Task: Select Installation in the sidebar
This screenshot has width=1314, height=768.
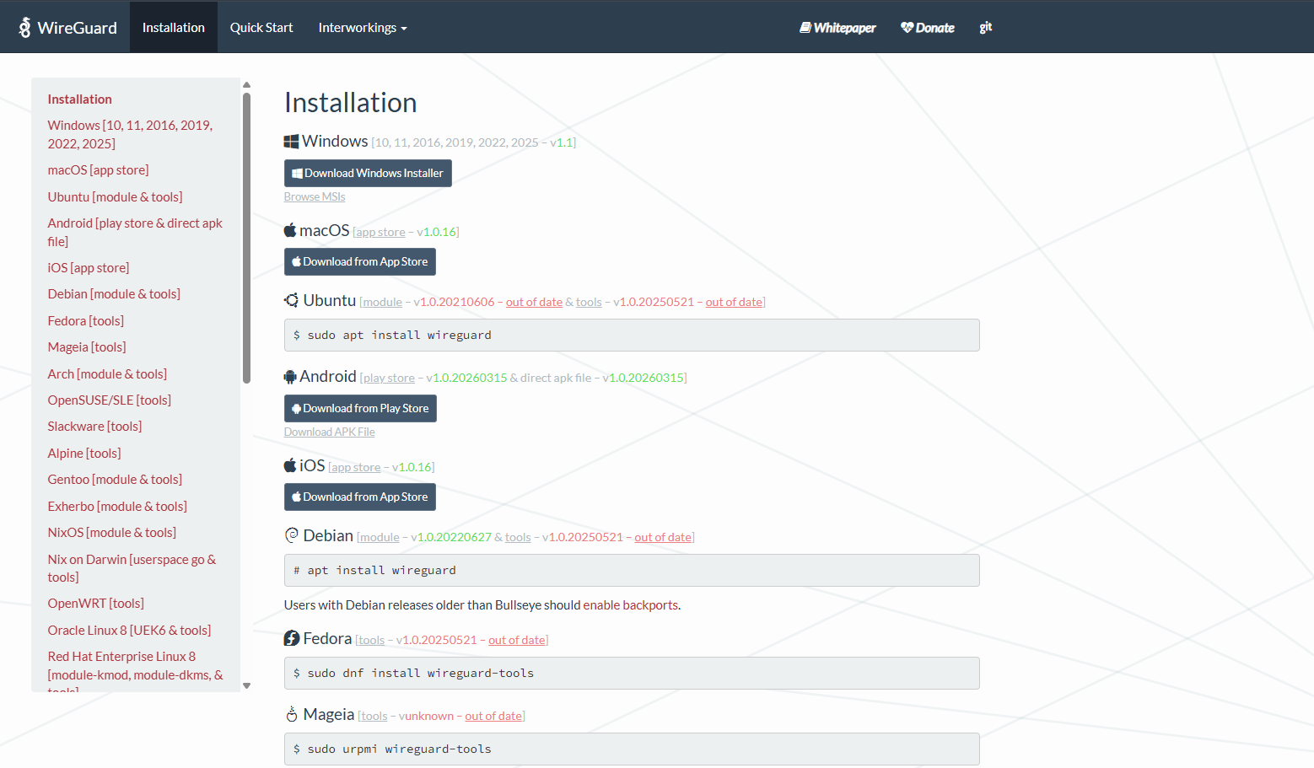Action: point(80,99)
